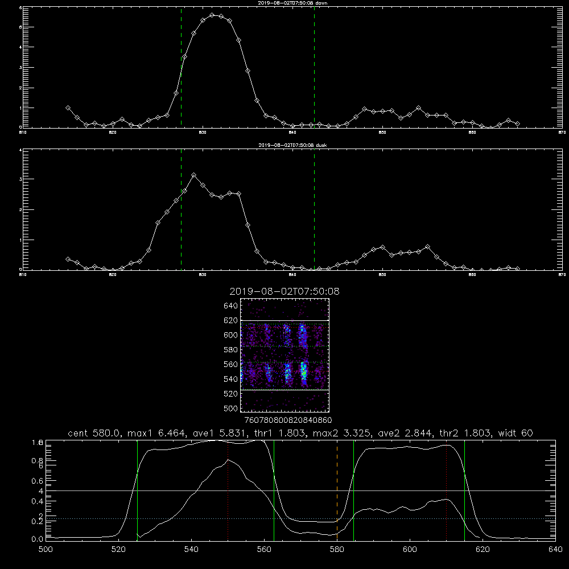
Task: Open the spectrogram image thumbnail
Action: (284, 355)
